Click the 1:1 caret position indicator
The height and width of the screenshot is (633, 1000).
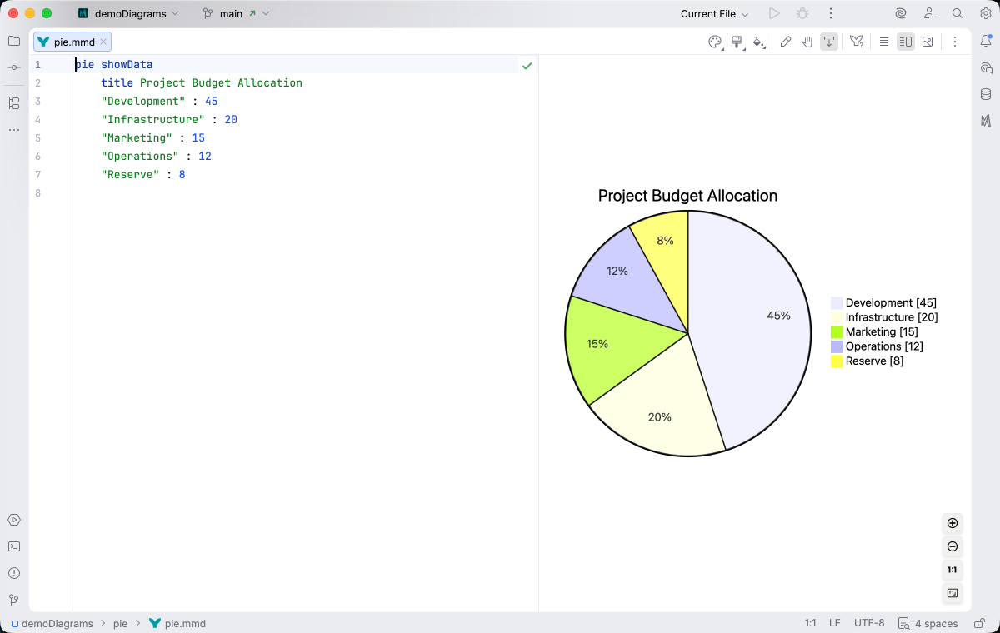pyautogui.click(x=810, y=623)
